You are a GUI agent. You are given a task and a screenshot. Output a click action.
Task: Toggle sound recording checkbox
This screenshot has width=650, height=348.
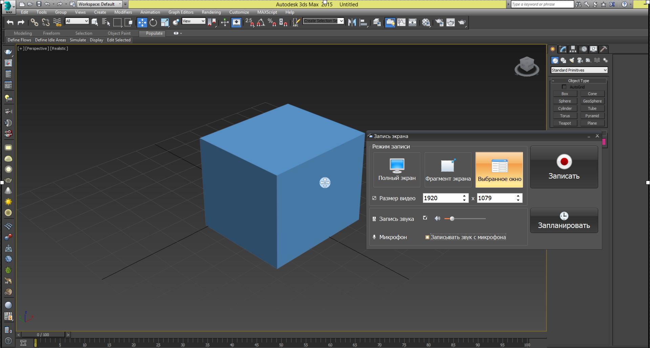425,218
